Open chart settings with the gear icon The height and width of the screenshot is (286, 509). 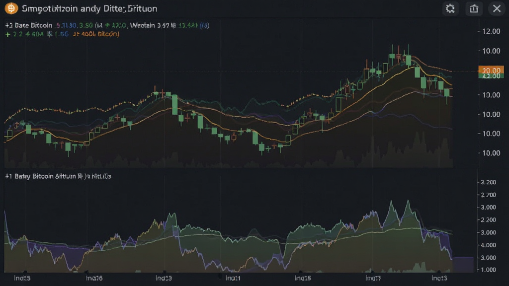pos(450,8)
